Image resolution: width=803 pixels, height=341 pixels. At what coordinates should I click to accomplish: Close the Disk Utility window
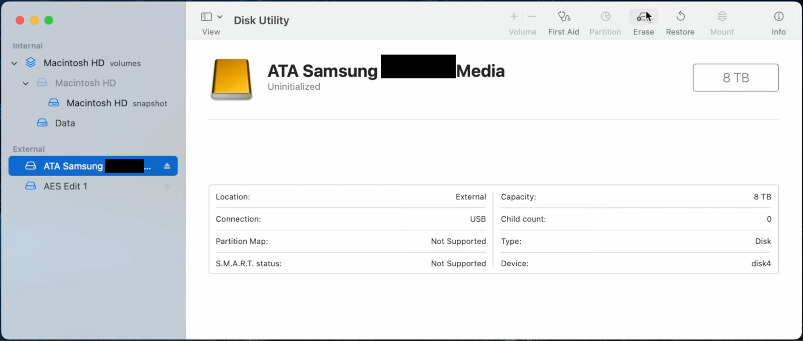20,20
